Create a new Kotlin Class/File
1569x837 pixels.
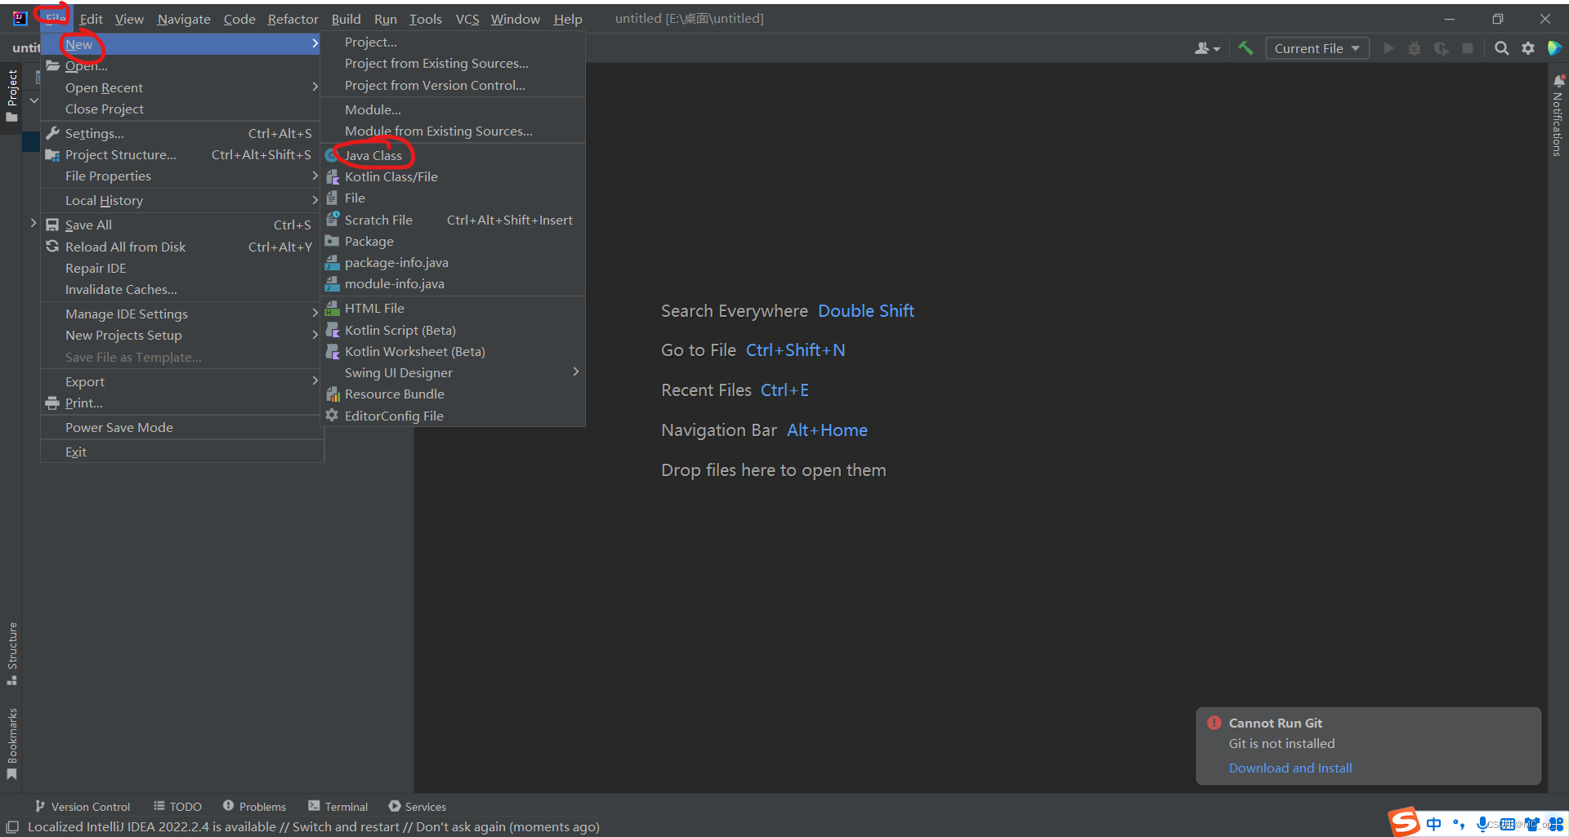coord(391,176)
